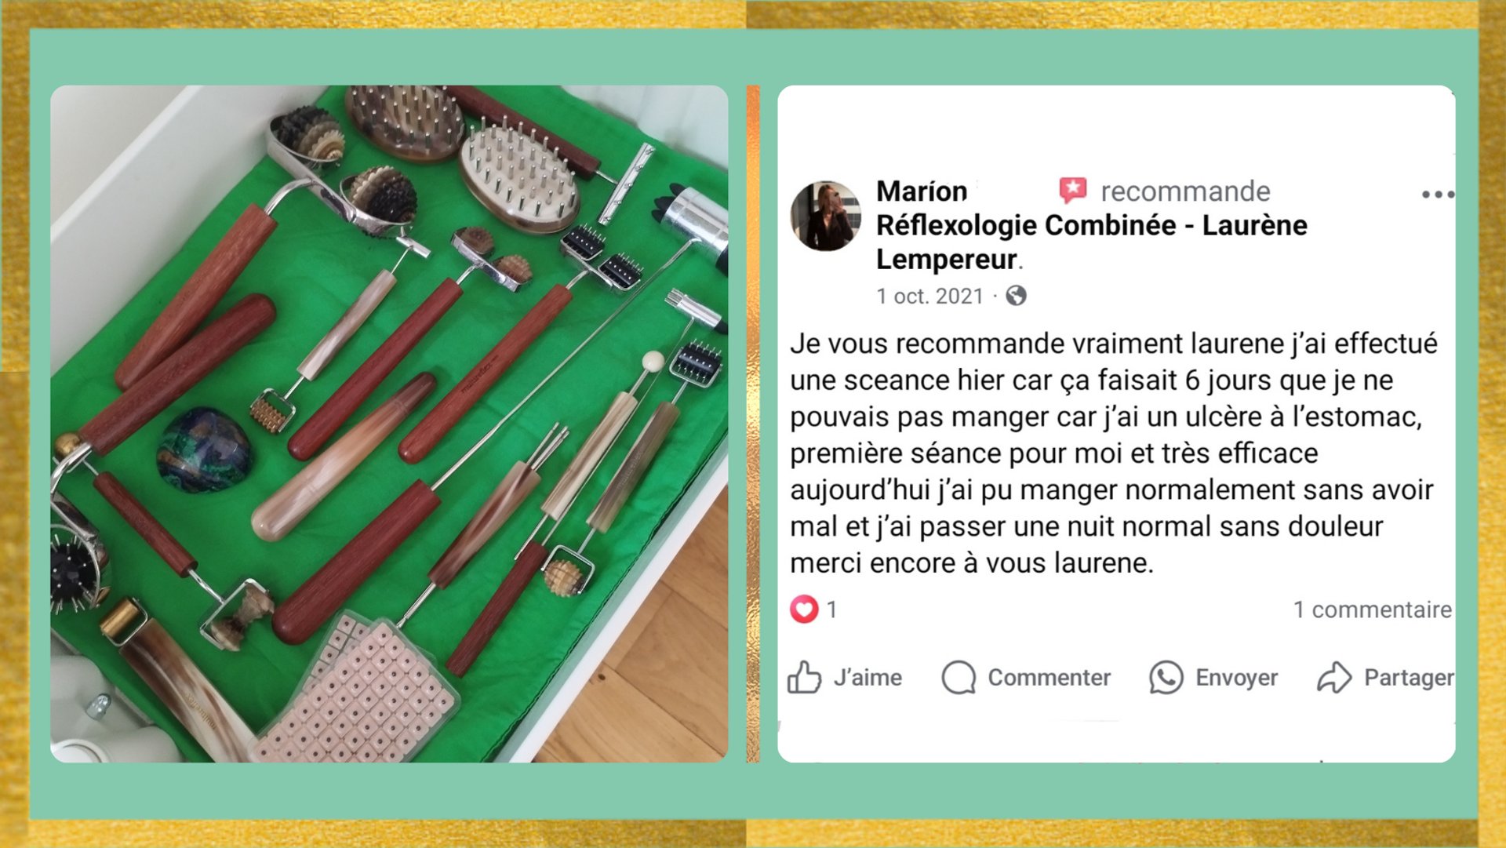Click the Envoyer button label
1506x848 pixels.
(1236, 678)
